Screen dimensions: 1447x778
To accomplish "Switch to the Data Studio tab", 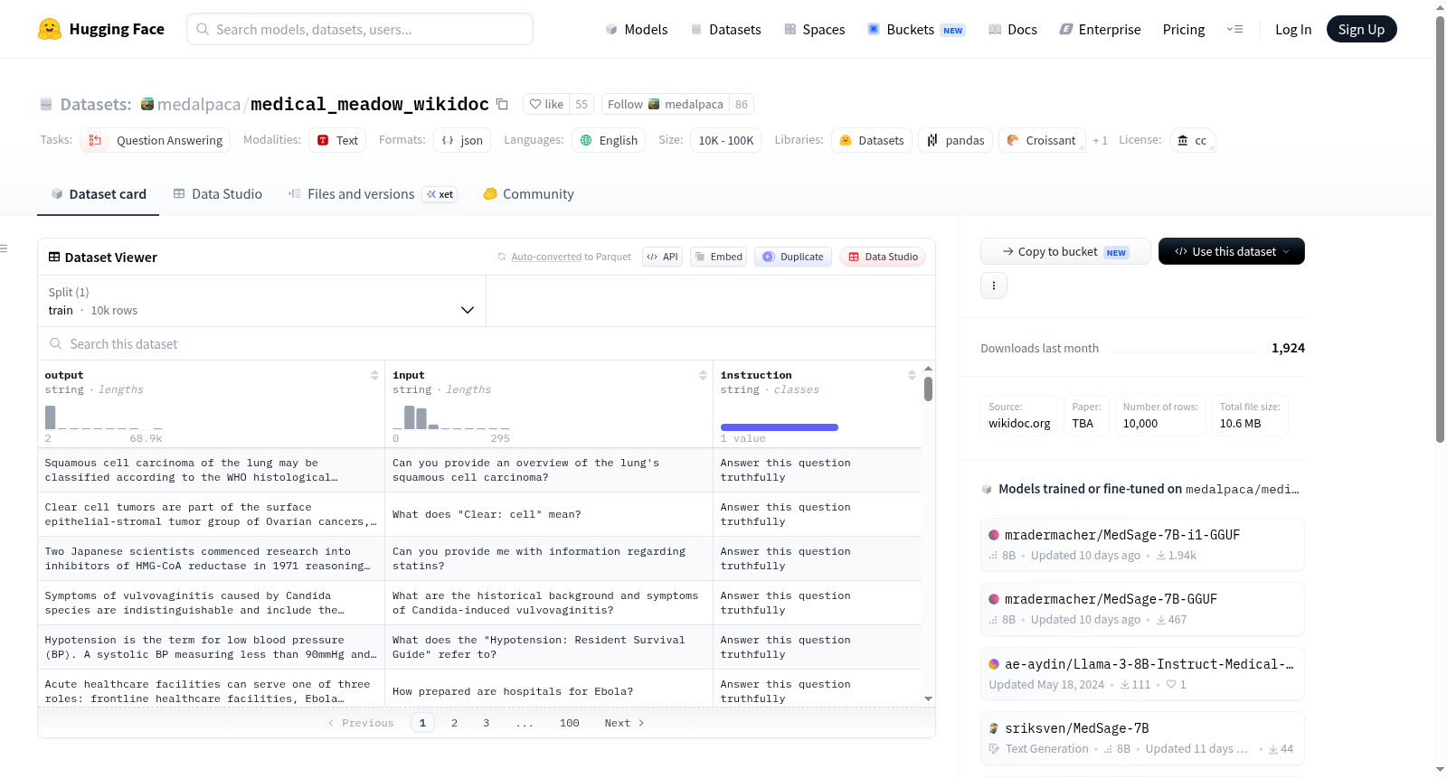I will [217, 193].
